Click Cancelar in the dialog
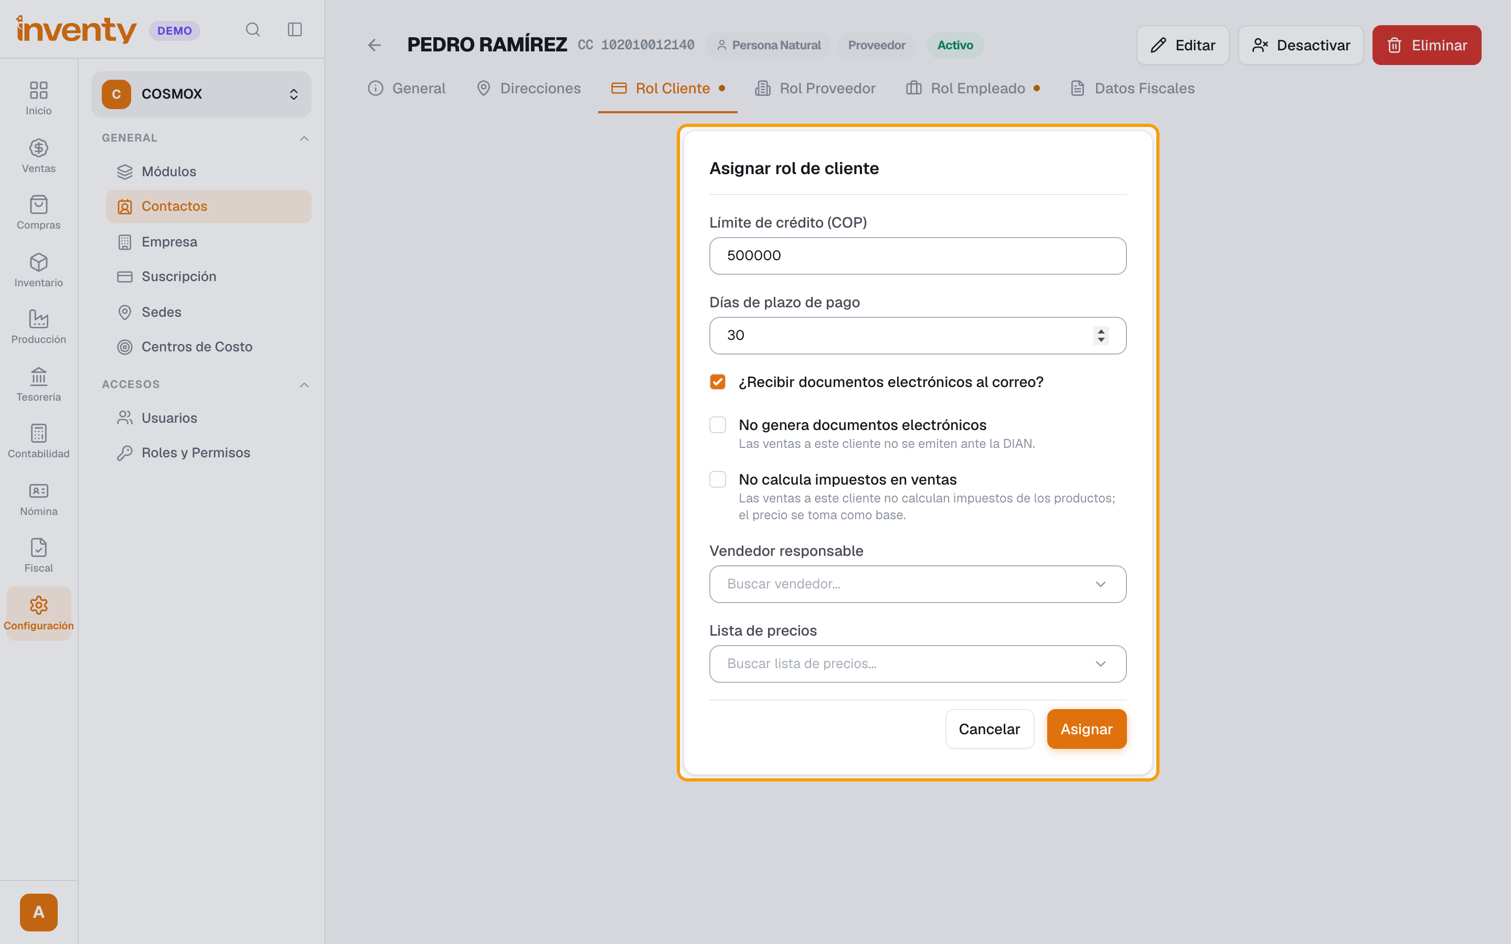Screen dimensions: 1511x944 click(989, 729)
